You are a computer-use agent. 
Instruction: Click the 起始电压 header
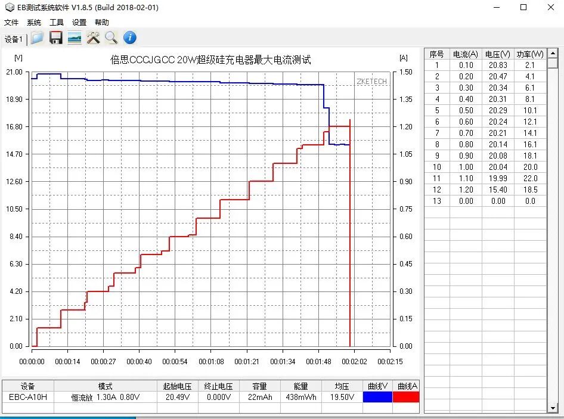(x=177, y=386)
